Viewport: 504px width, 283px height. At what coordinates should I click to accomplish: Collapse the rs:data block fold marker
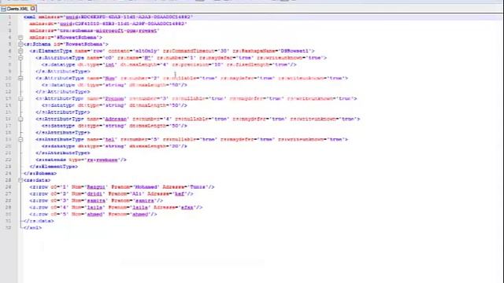(x=20, y=180)
